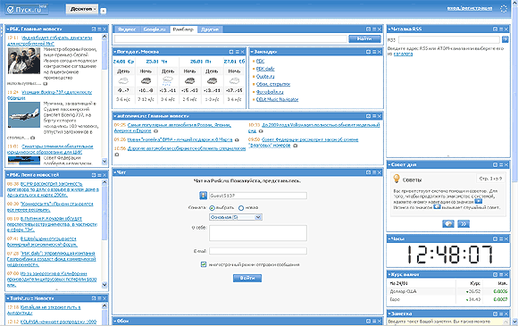This screenshot has width=518, height=326.
Task: Click scroll-down arrow in РБК Лента новостей list
Action: [x=104, y=284]
